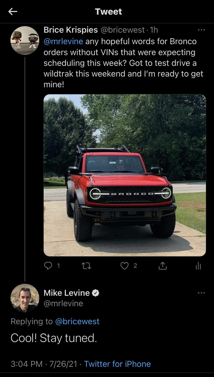Open the @bricewest link in Replying to

coord(77,321)
